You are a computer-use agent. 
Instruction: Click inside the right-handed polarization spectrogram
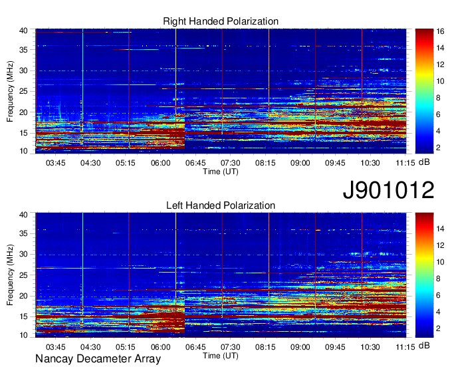[x=221, y=91]
